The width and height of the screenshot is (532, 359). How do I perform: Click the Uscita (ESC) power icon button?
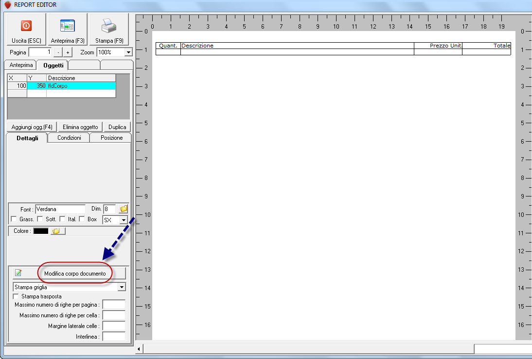coord(26,29)
